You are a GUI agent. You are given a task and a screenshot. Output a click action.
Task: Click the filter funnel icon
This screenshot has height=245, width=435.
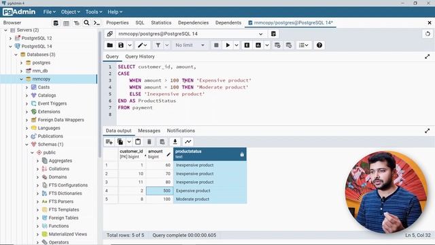tap(158, 45)
